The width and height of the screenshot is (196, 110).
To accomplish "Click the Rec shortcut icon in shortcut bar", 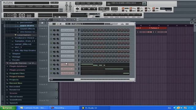I will pyautogui.click(x=128, y=15).
